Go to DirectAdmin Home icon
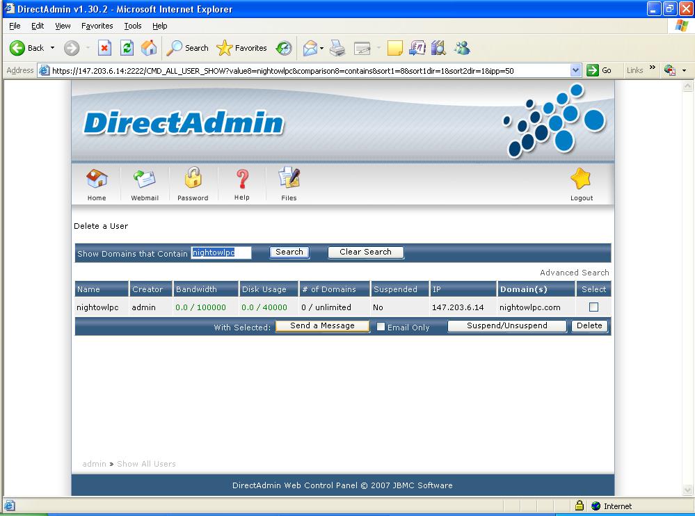The height and width of the screenshot is (516, 695). (x=97, y=179)
